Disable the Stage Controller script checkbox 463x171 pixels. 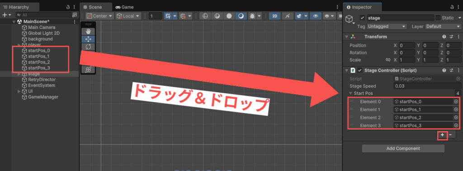tap(360, 70)
